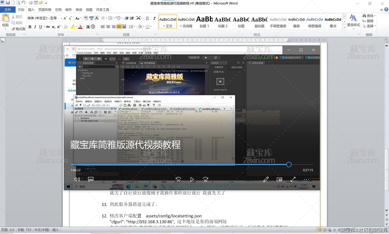This screenshot has height=234, width=389.
Task: Expand the styles gallery more arrow
Action: [x=345, y=27]
